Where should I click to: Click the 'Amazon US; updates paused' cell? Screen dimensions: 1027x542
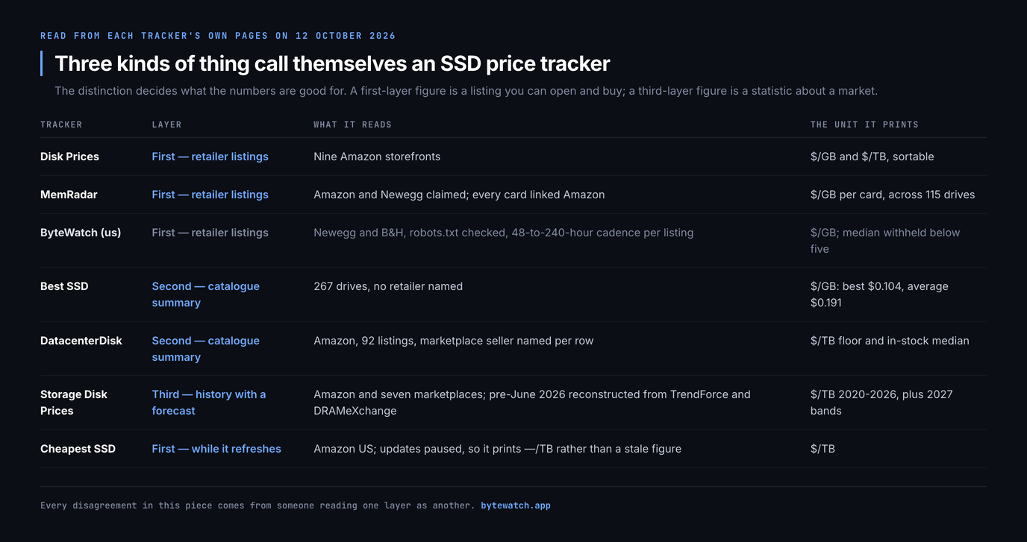(x=497, y=449)
